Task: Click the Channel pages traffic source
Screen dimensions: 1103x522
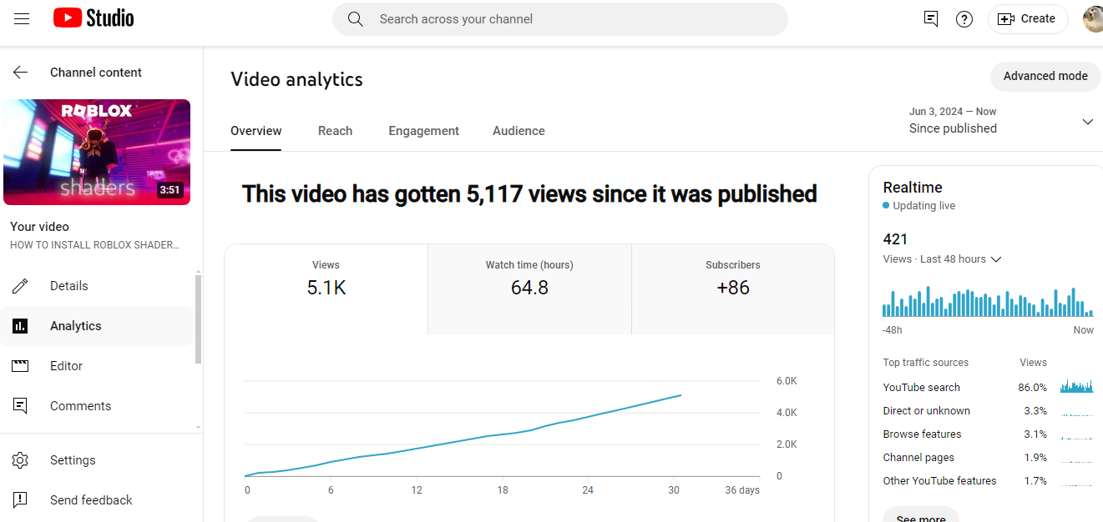Action: tap(988, 457)
